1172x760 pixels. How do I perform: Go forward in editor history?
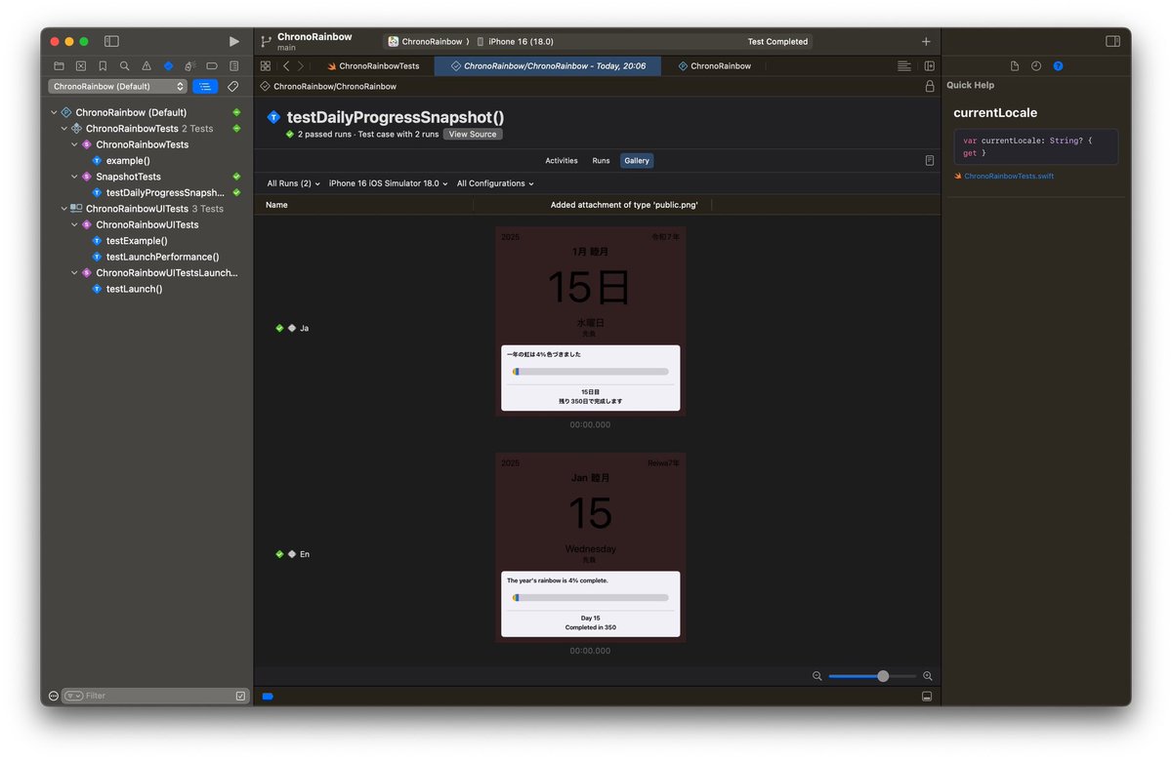[x=301, y=65]
